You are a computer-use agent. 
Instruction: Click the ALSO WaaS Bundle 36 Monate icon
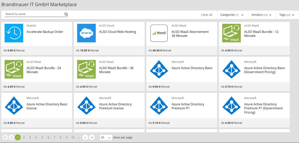(86, 69)
